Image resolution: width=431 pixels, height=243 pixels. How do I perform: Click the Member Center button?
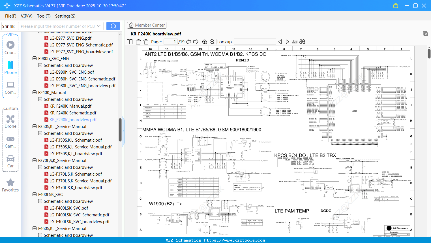(147, 25)
